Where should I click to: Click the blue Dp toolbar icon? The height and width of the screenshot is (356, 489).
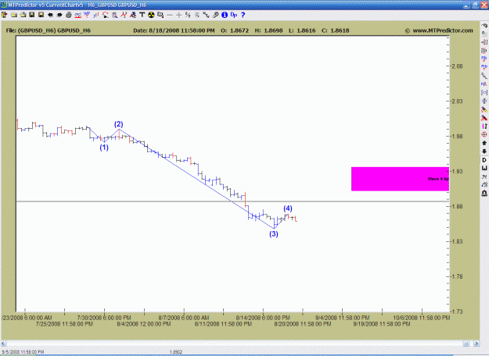coord(234,15)
